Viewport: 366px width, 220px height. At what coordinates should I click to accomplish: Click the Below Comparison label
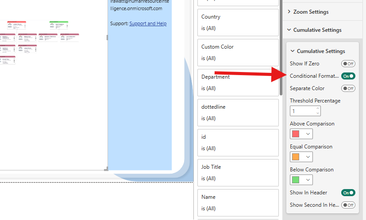pyautogui.click(x=312, y=170)
